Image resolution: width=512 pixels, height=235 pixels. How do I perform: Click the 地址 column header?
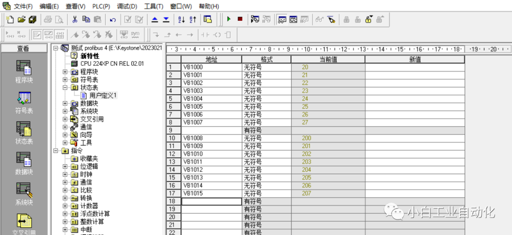pos(211,59)
